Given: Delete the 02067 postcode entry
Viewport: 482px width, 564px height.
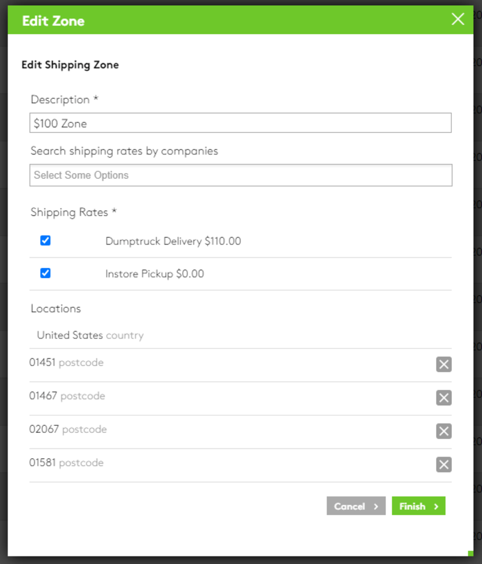Looking at the screenshot, I should pos(444,431).
